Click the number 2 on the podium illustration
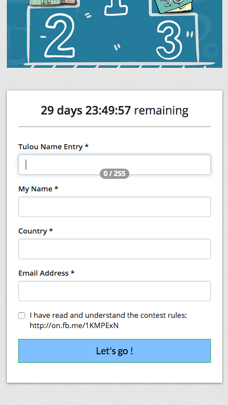 [60, 36]
